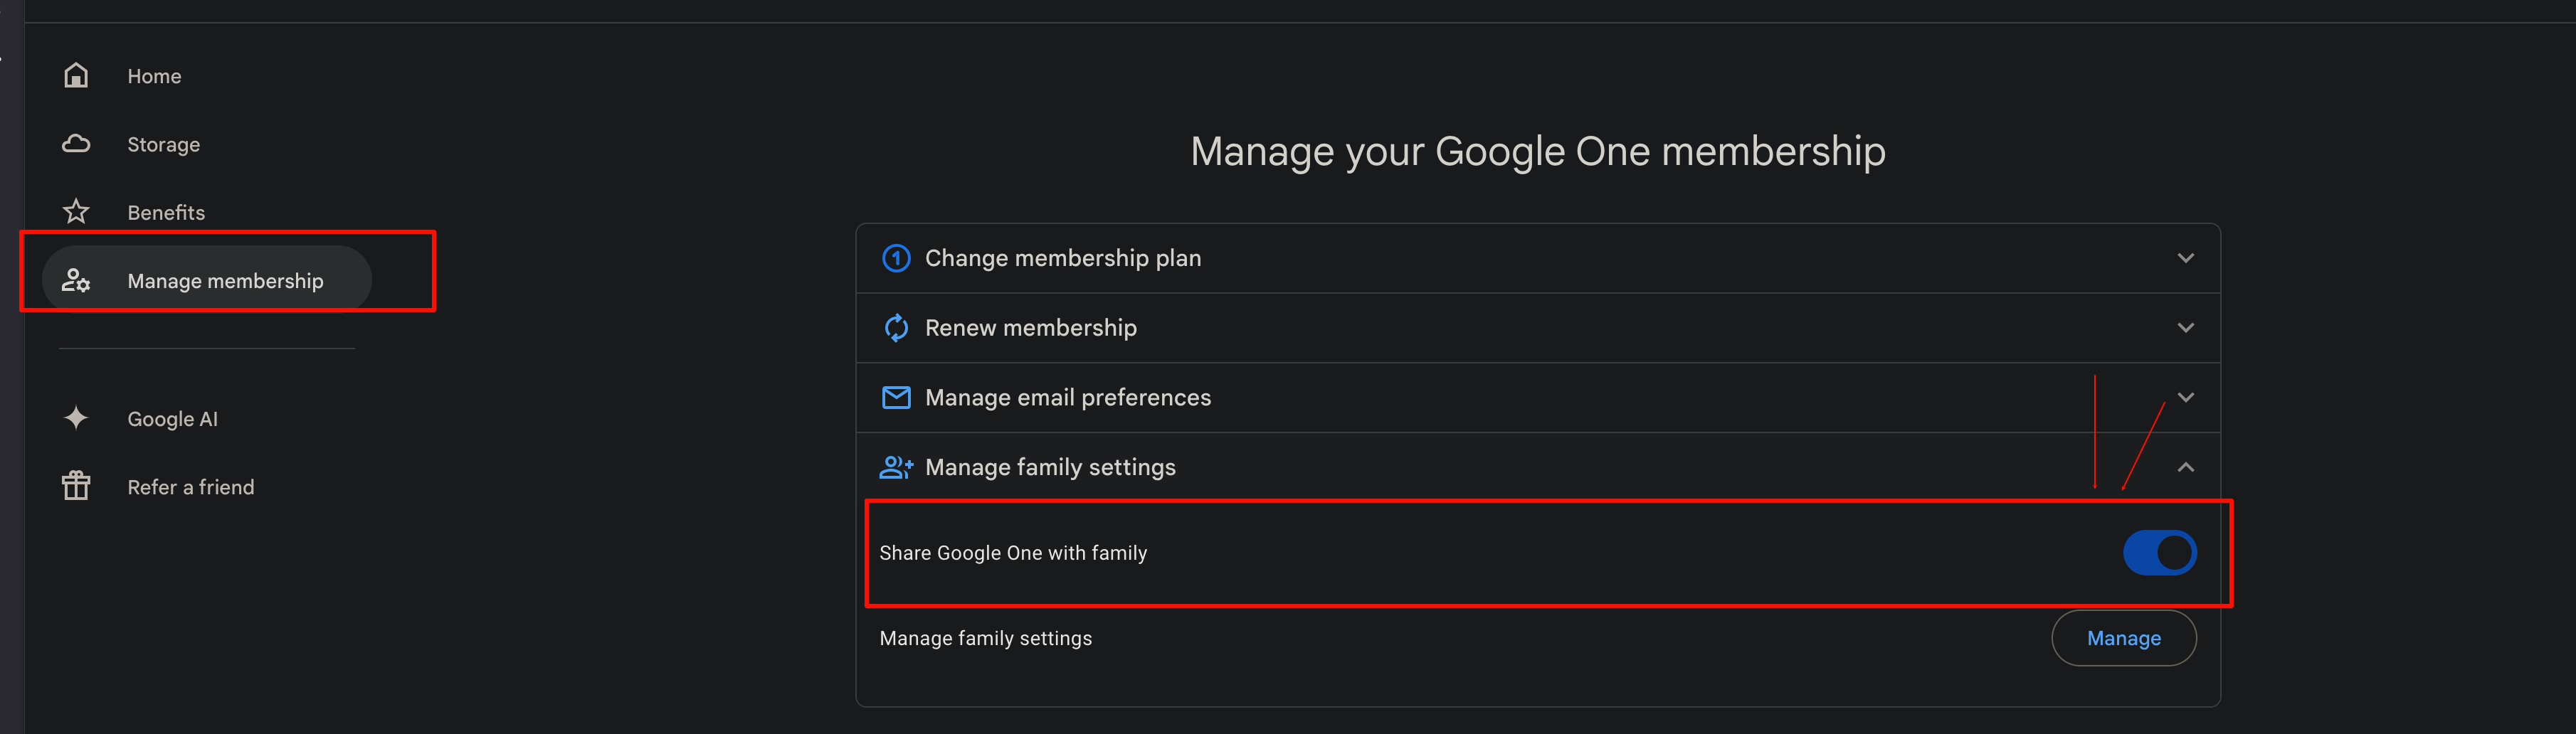Click the Manage family settings people icon
The width and height of the screenshot is (2576, 734).
[896, 467]
